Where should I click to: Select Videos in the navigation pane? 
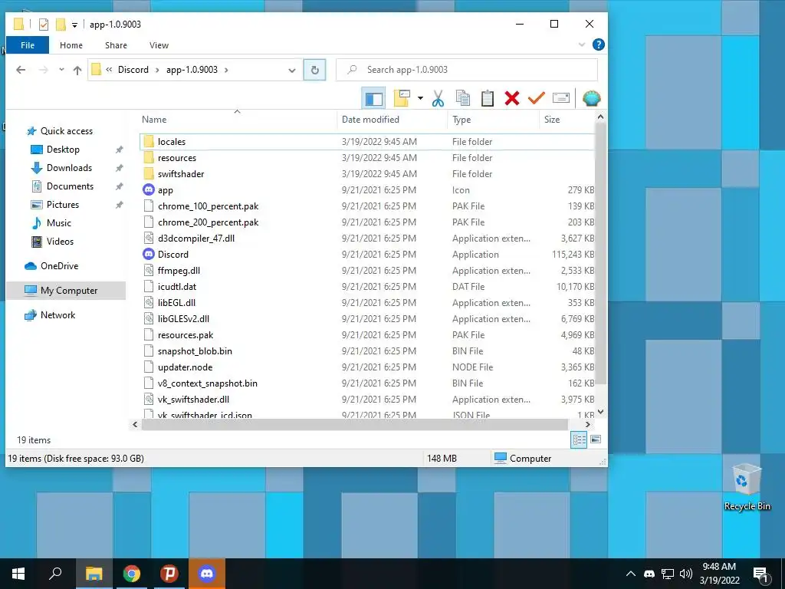60,242
